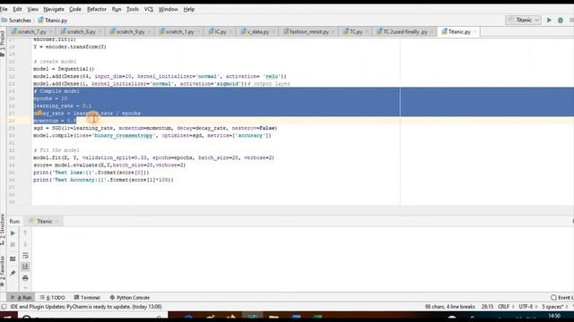Switch to the scratch_1.py editor tab
The height and width of the screenshot is (322, 574).
coord(179,32)
